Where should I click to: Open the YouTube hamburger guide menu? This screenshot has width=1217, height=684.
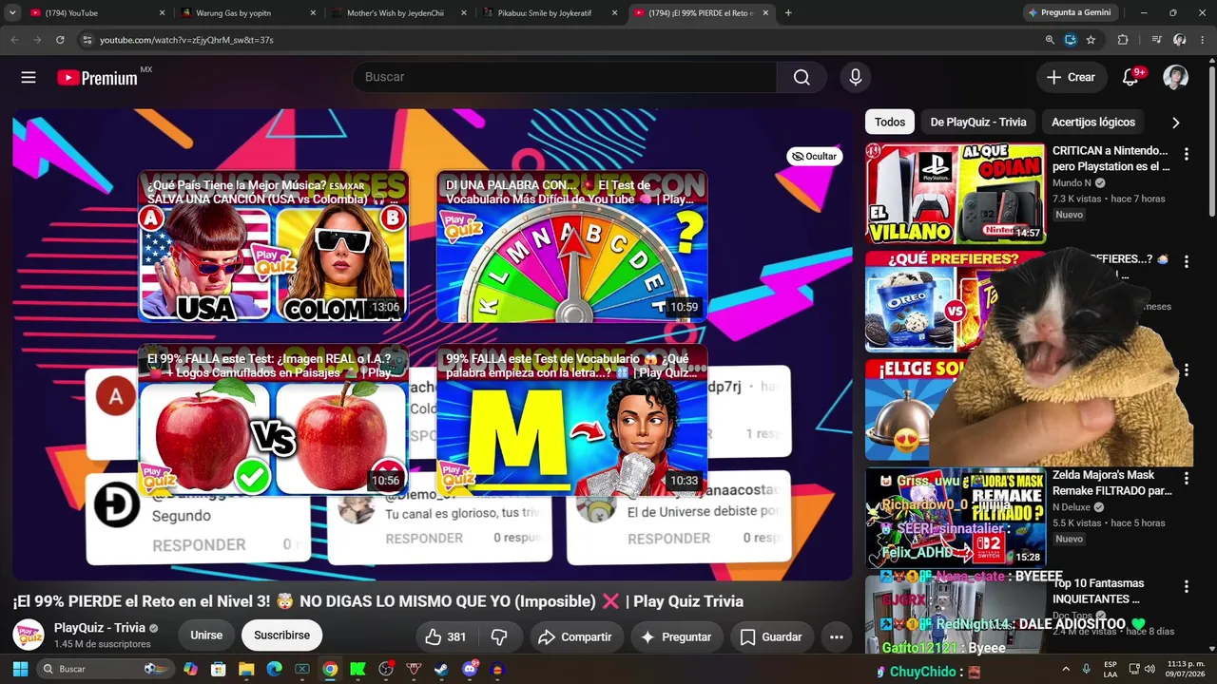[x=29, y=77]
